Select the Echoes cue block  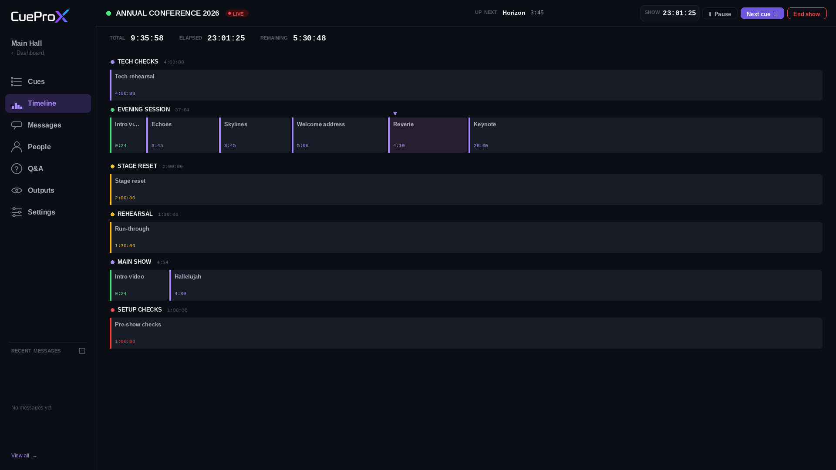coord(182,135)
